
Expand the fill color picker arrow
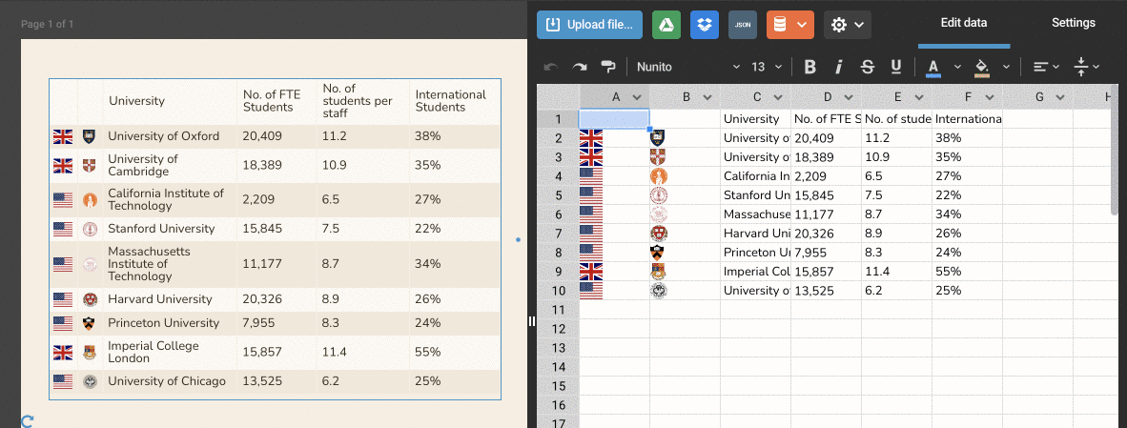coord(1006,67)
